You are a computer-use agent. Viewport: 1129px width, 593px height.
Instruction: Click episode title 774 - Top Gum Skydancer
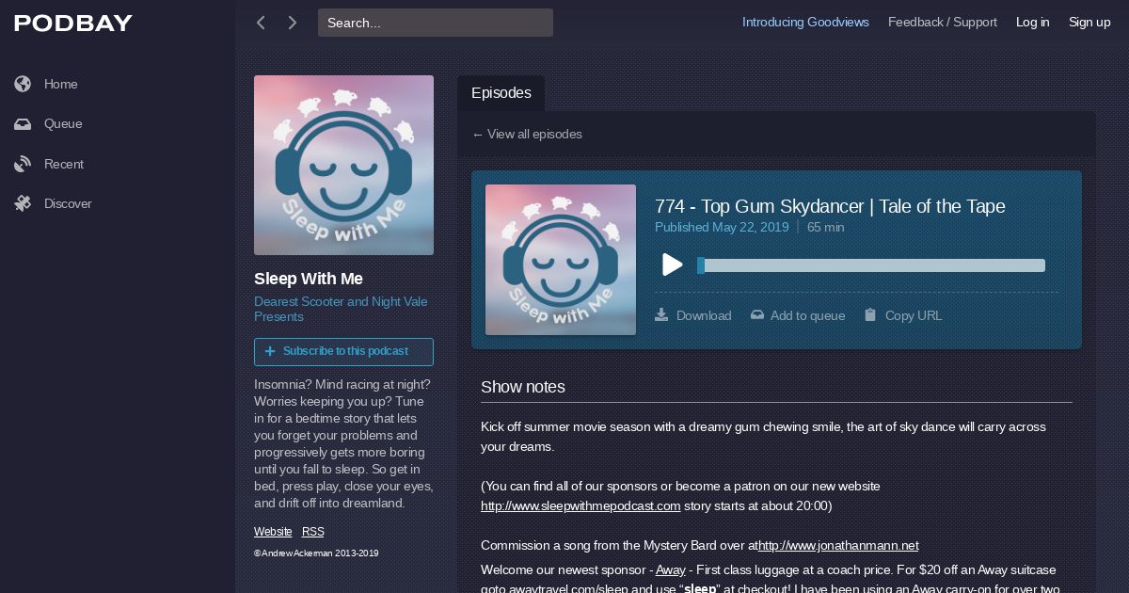tap(830, 206)
